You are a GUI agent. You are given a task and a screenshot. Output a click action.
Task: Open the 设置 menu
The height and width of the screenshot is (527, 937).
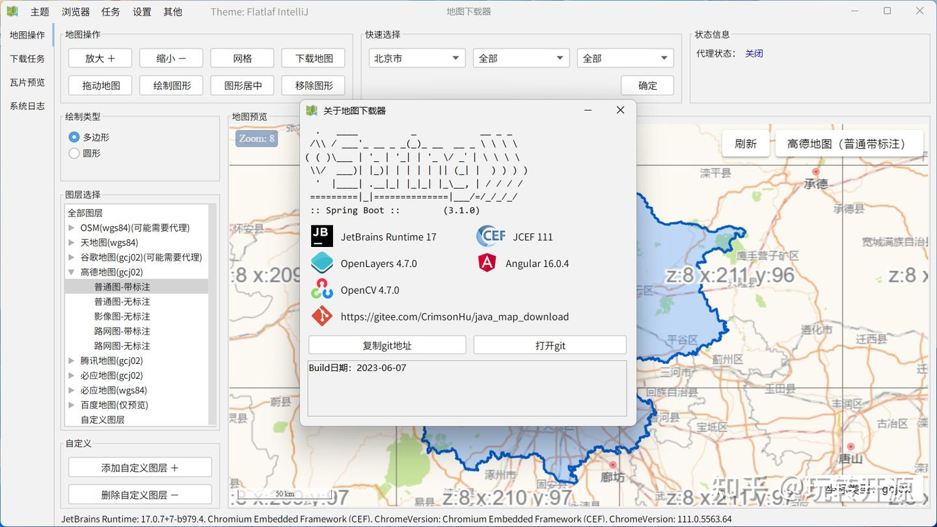click(142, 12)
